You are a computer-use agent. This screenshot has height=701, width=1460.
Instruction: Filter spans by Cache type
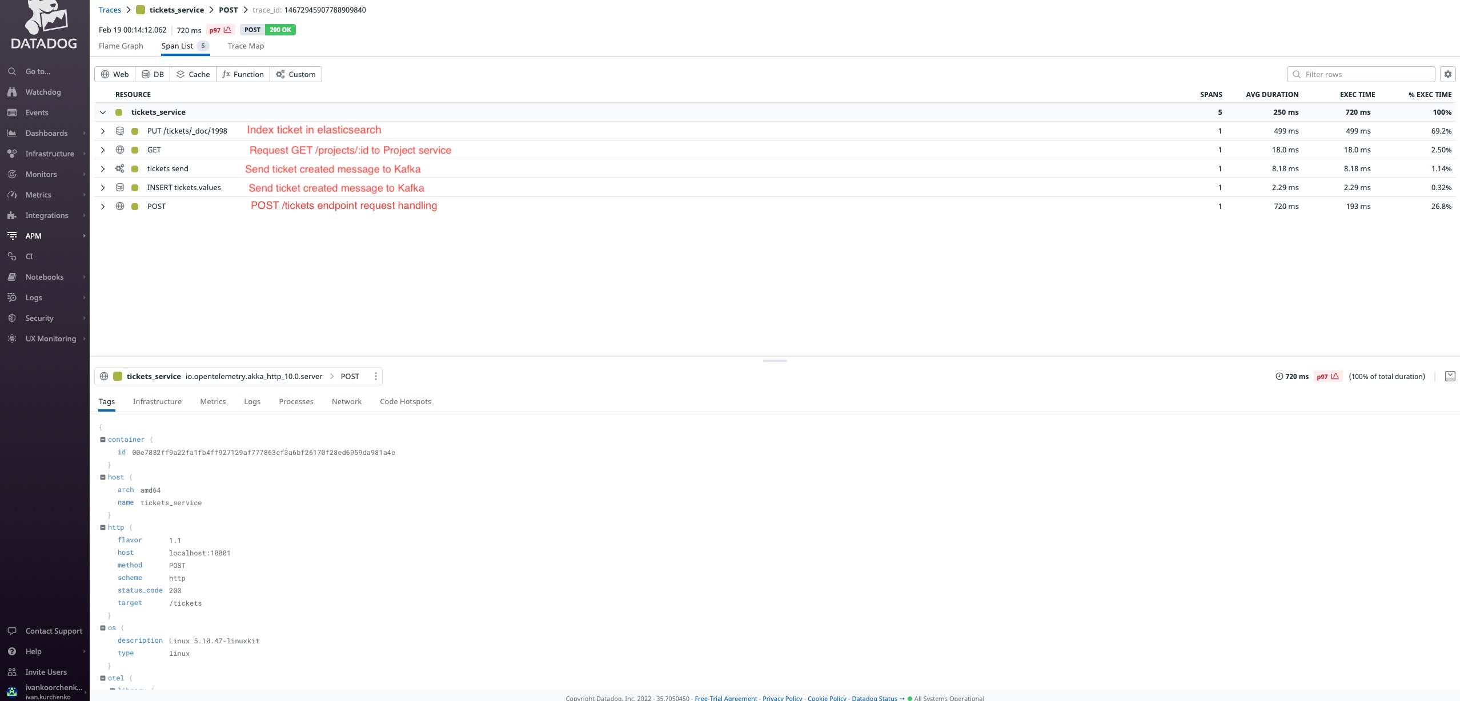[x=193, y=74]
